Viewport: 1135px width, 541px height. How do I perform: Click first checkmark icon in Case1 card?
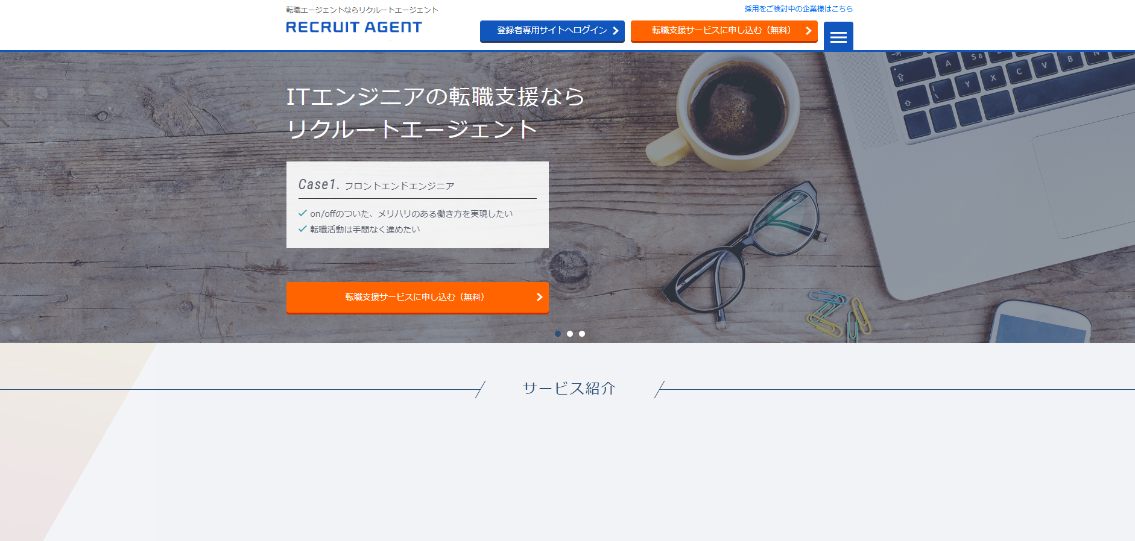coord(303,213)
